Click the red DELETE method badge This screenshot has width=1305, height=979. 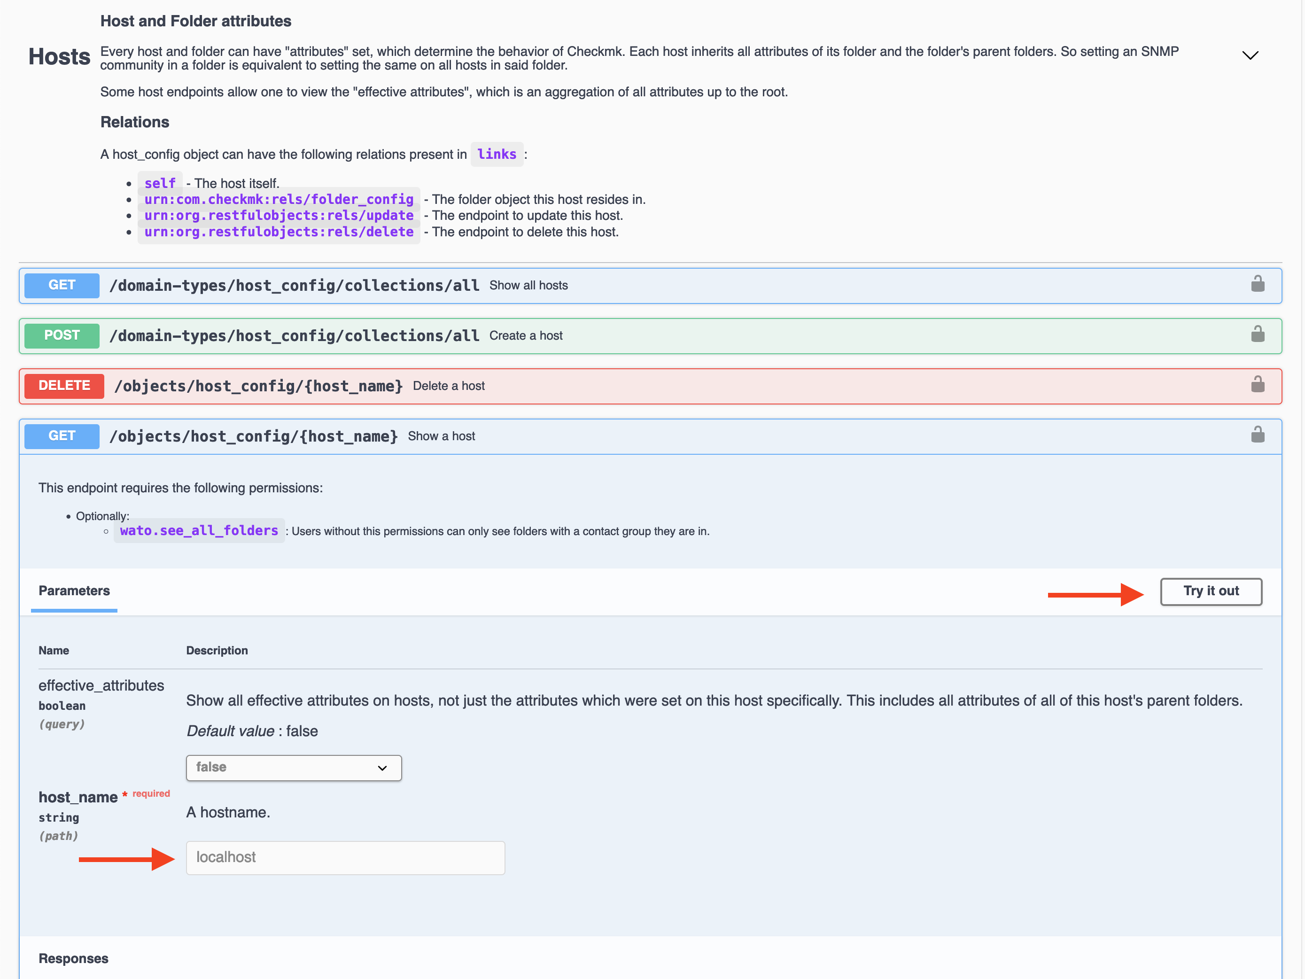64,385
